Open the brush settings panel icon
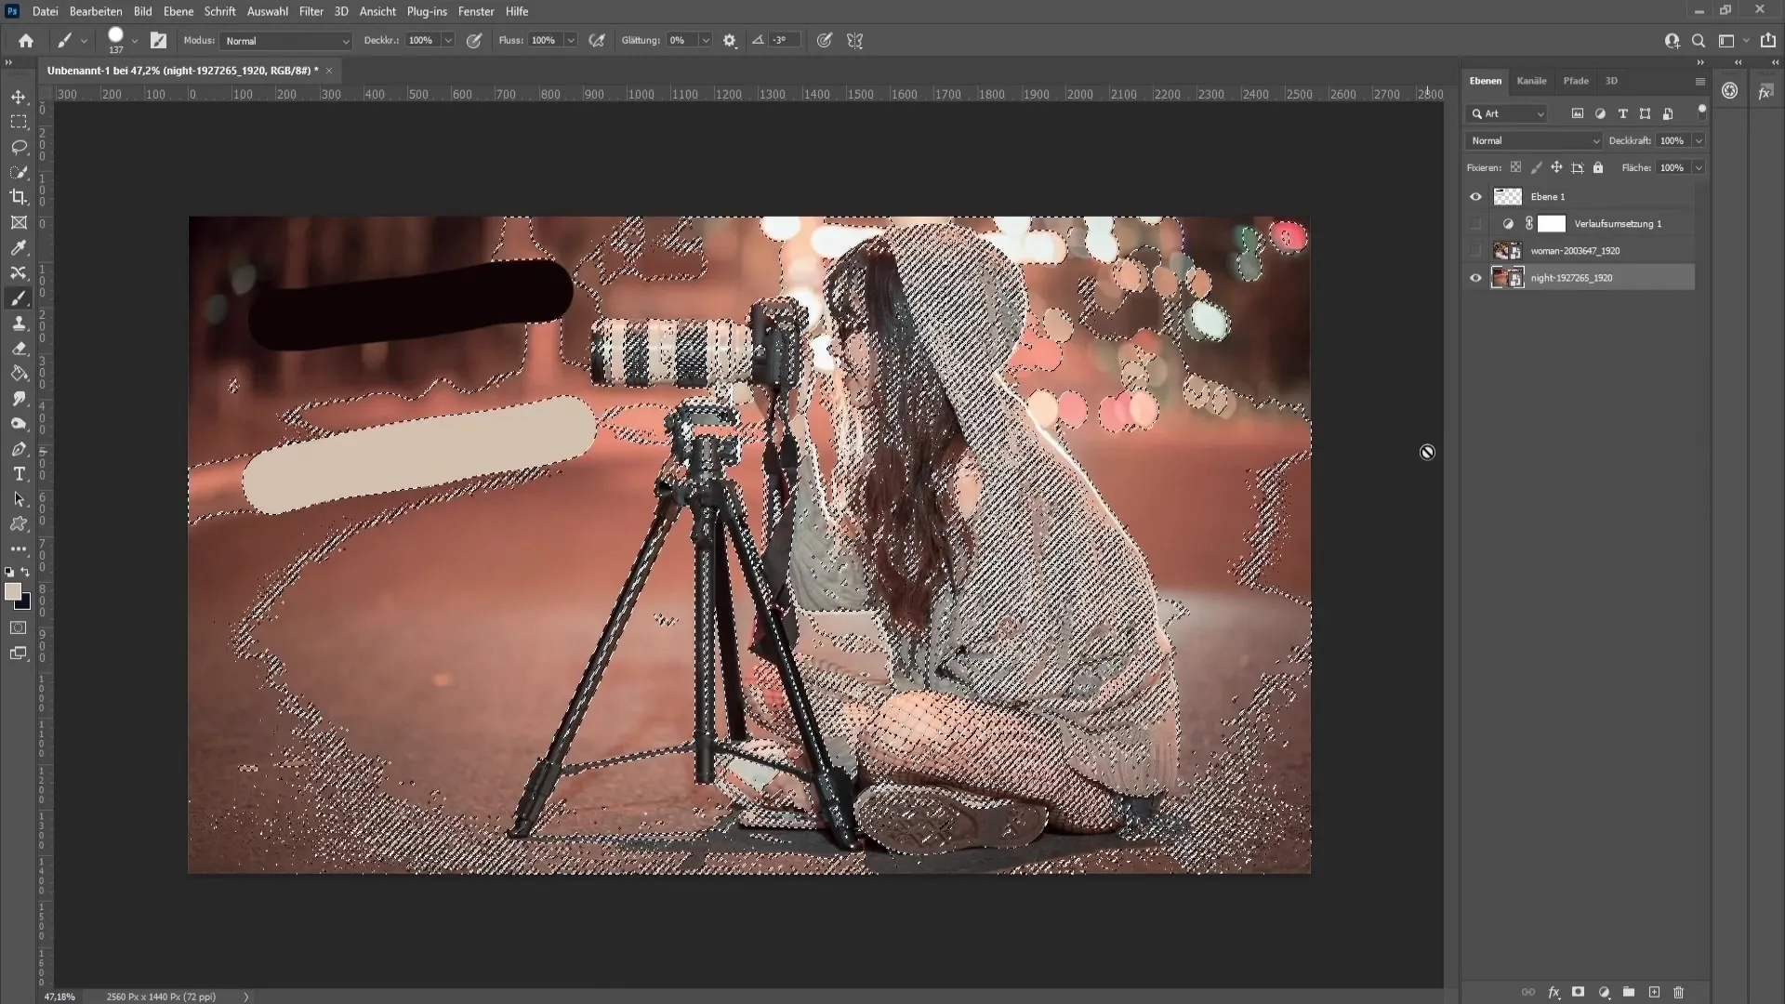This screenshot has height=1004, width=1785. 159,41
